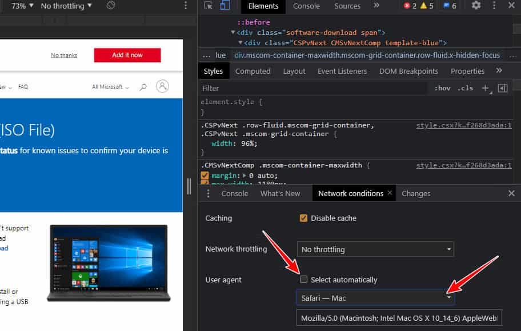This screenshot has width=521, height=331.
Task: Click the width: 96% value
Action: (x=249, y=143)
